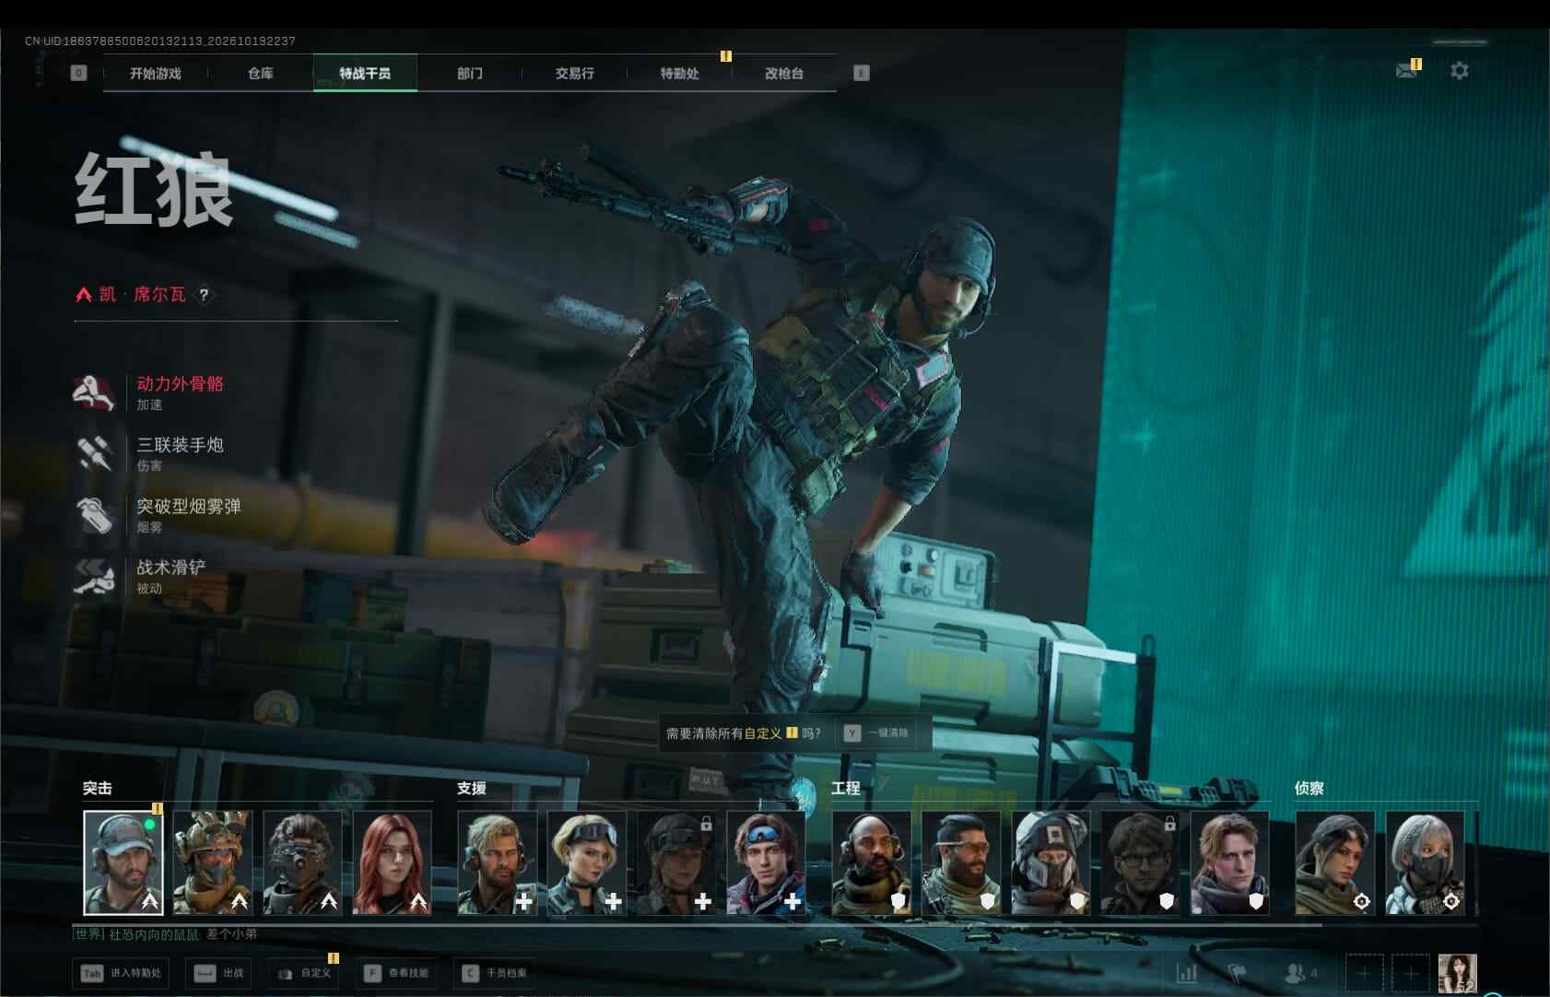Click the 出战 deploy button
1550x997 pixels.
coord(218,973)
